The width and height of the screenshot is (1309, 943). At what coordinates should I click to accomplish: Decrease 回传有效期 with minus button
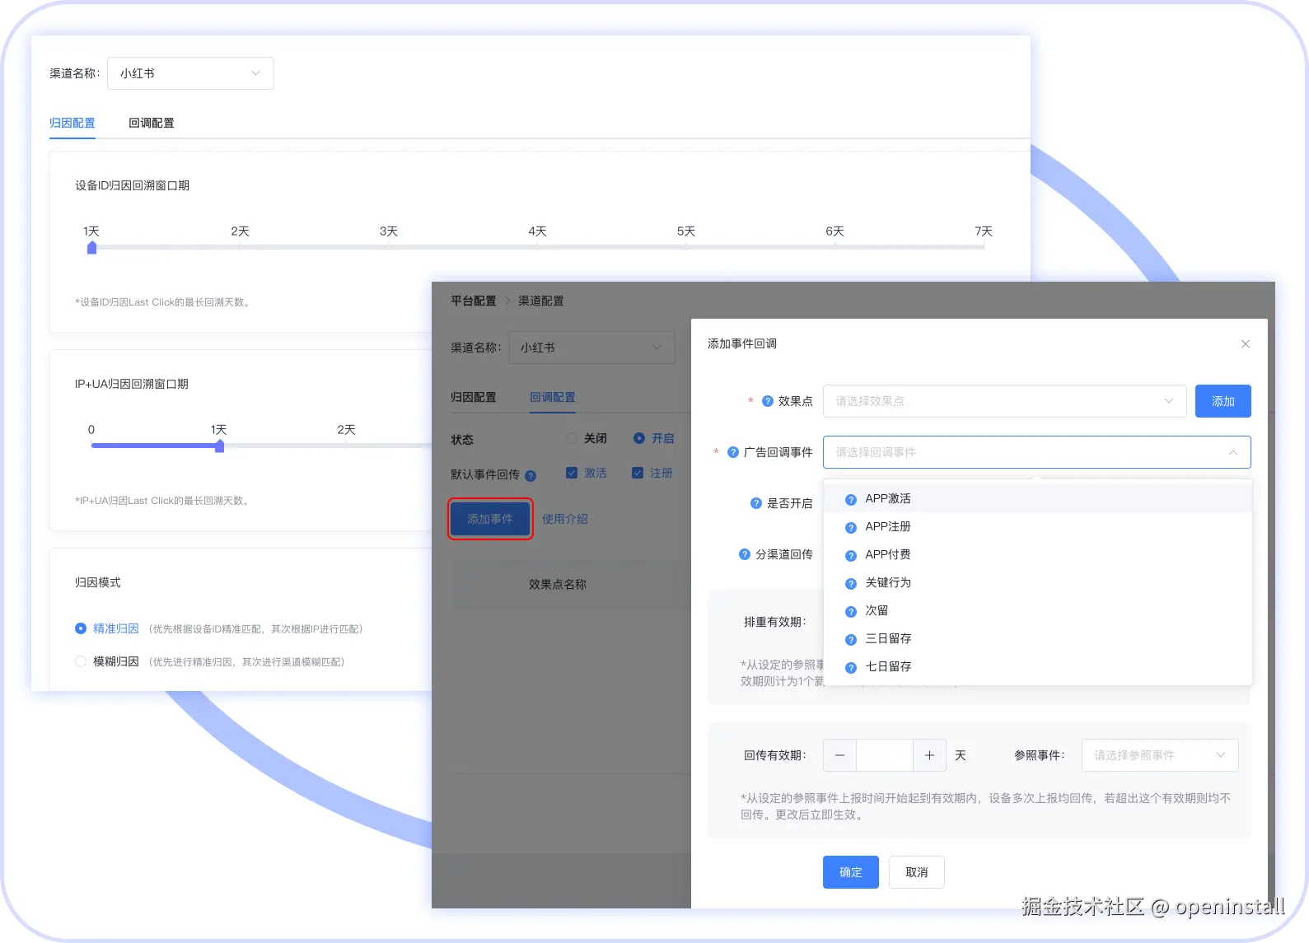coord(839,755)
